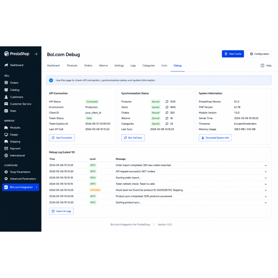The height and width of the screenshot is (278, 278).
Task: Open Stats in the sidebar
Action: pos(10,111)
